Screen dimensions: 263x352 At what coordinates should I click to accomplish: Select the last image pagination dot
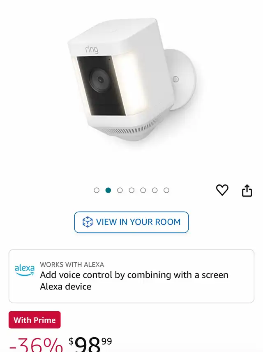tap(166, 190)
